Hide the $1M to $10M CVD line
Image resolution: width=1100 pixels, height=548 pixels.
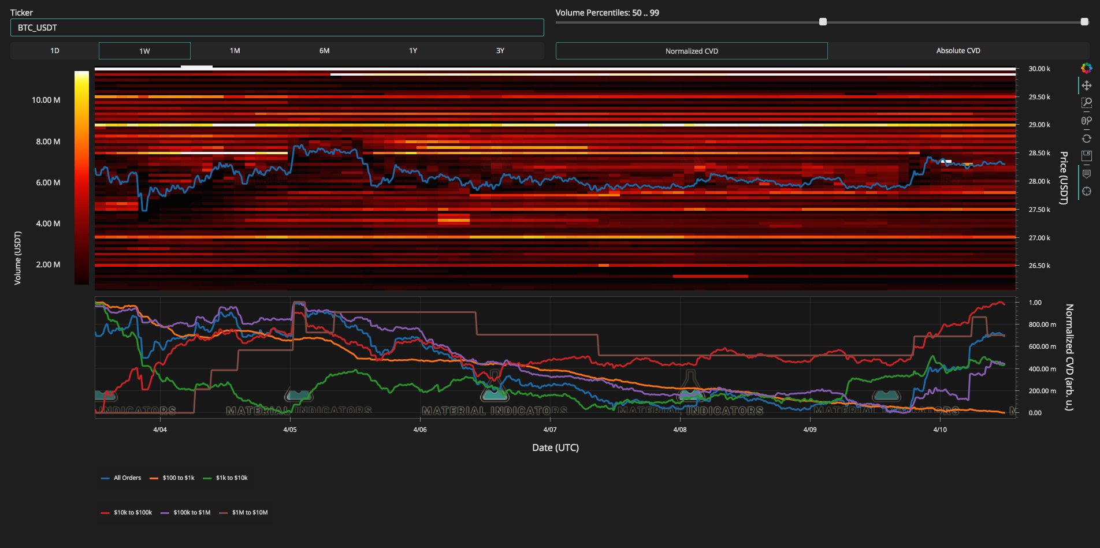250,512
